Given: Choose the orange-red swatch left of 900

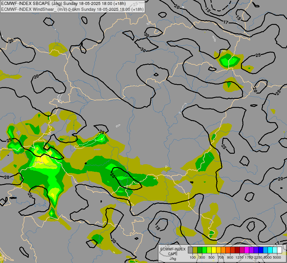Looking at the screenshot, I should point(228,250).
